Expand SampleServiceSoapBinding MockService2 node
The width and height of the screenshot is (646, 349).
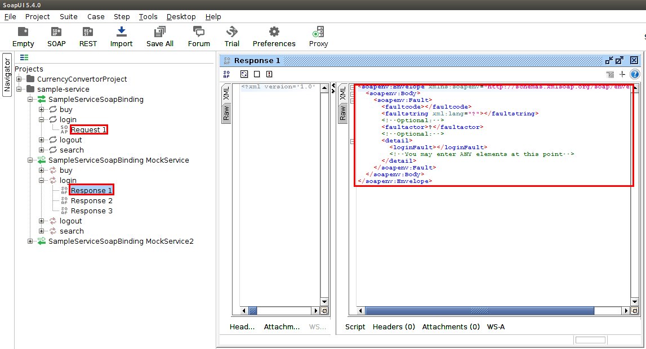pos(30,241)
